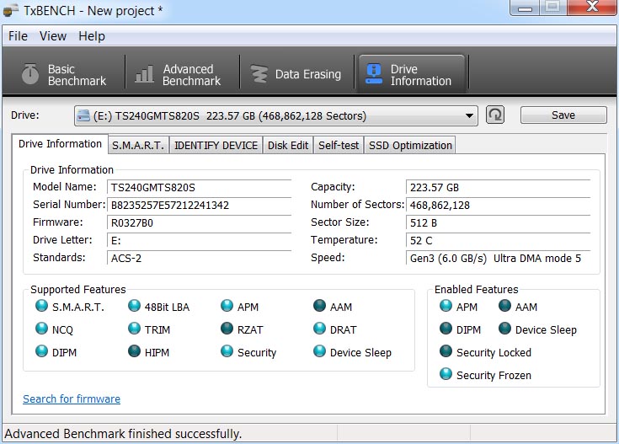
Task: Click the Drive Letter field E:
Action: coord(200,241)
